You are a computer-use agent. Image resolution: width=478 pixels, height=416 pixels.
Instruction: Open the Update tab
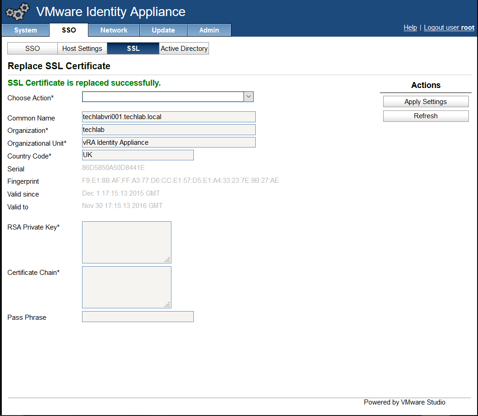pos(163,30)
